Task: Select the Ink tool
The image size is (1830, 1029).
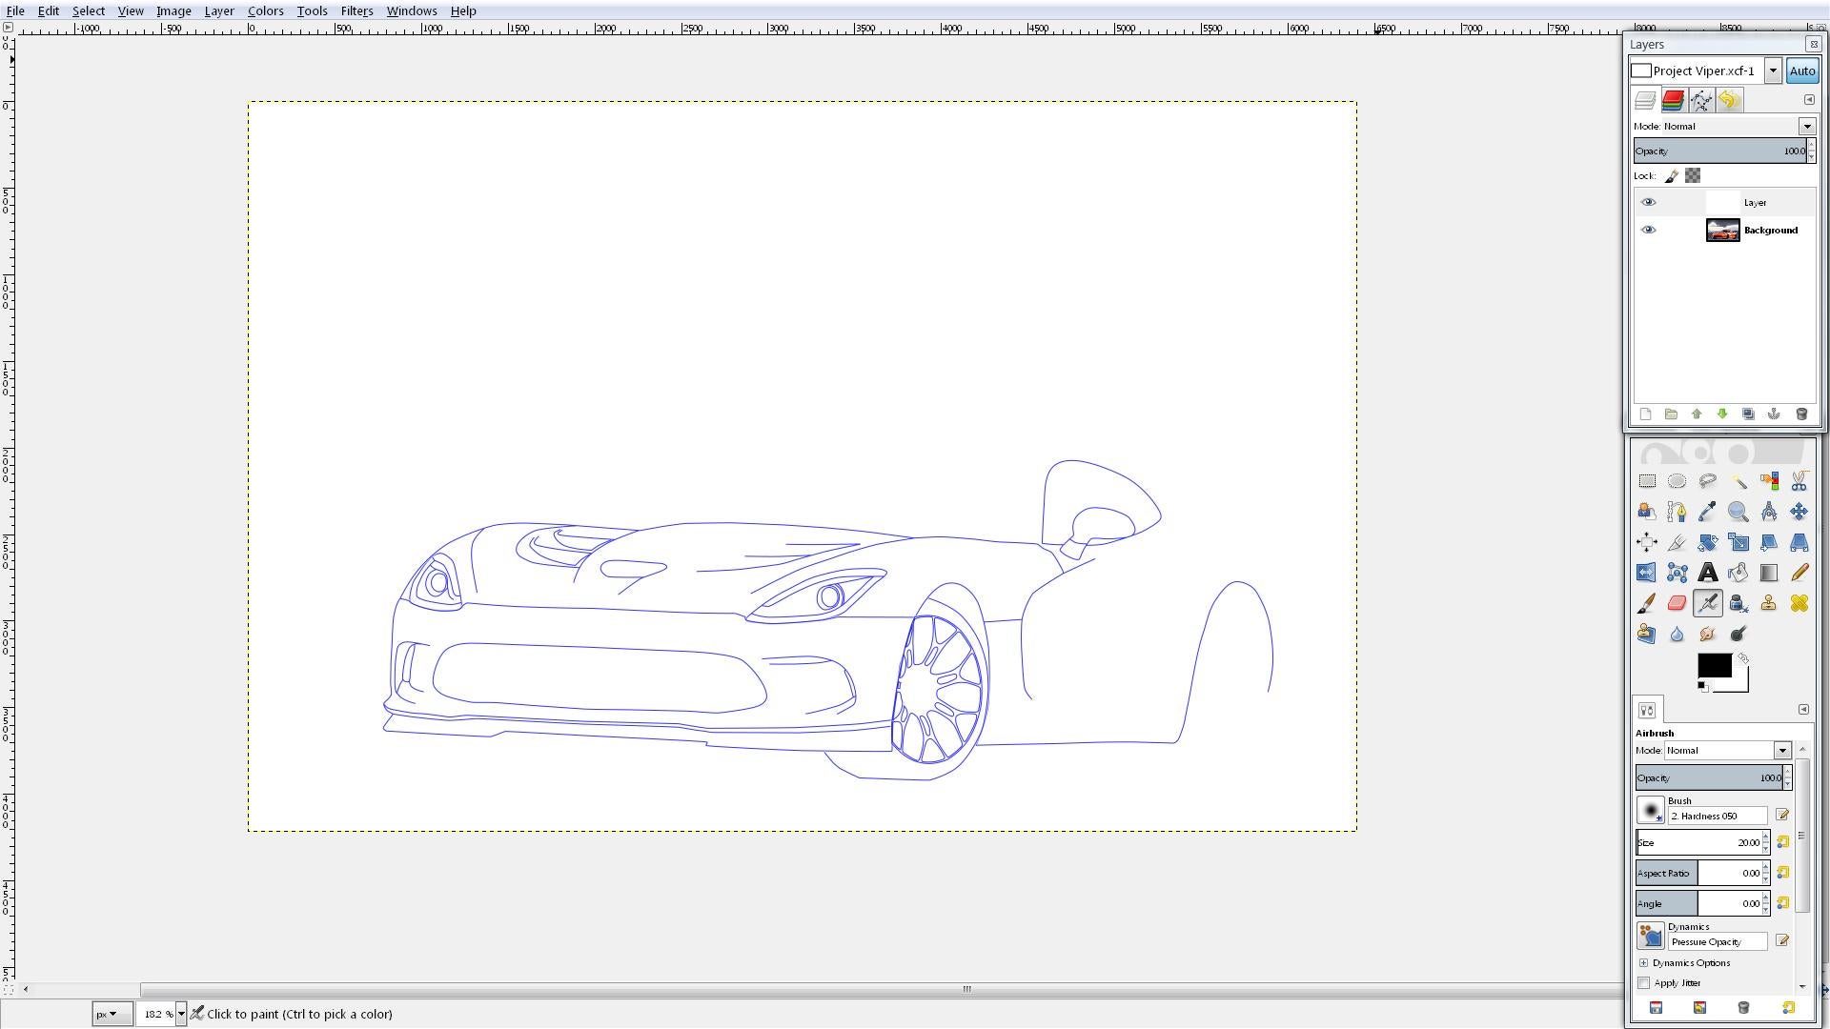Action: click(1738, 603)
